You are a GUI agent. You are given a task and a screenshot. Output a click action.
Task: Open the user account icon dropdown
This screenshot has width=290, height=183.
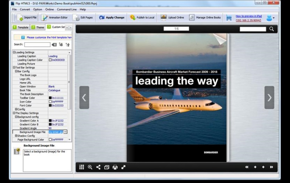pos(270,18)
